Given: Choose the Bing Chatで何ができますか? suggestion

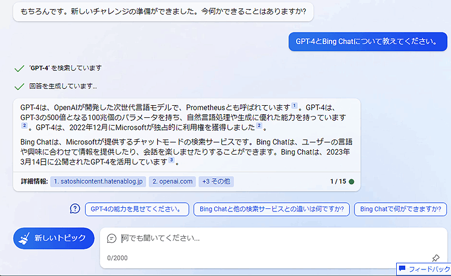Looking at the screenshot, I should 400,209.
